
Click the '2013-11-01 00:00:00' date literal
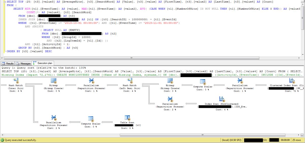point(161,23)
